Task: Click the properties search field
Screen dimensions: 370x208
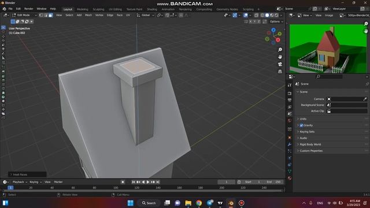Action: click(330, 77)
